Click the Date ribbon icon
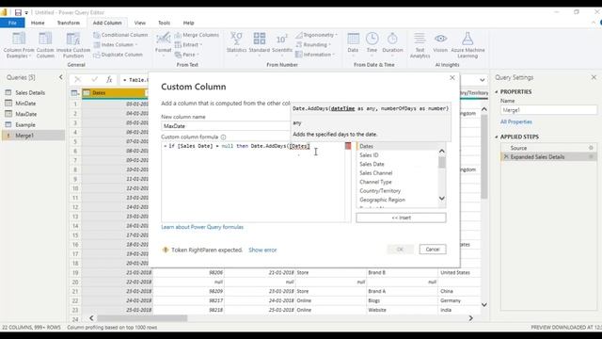This screenshot has height=339, width=602. (353, 43)
